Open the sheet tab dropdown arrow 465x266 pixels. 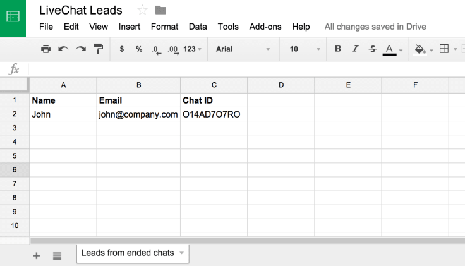click(181, 253)
